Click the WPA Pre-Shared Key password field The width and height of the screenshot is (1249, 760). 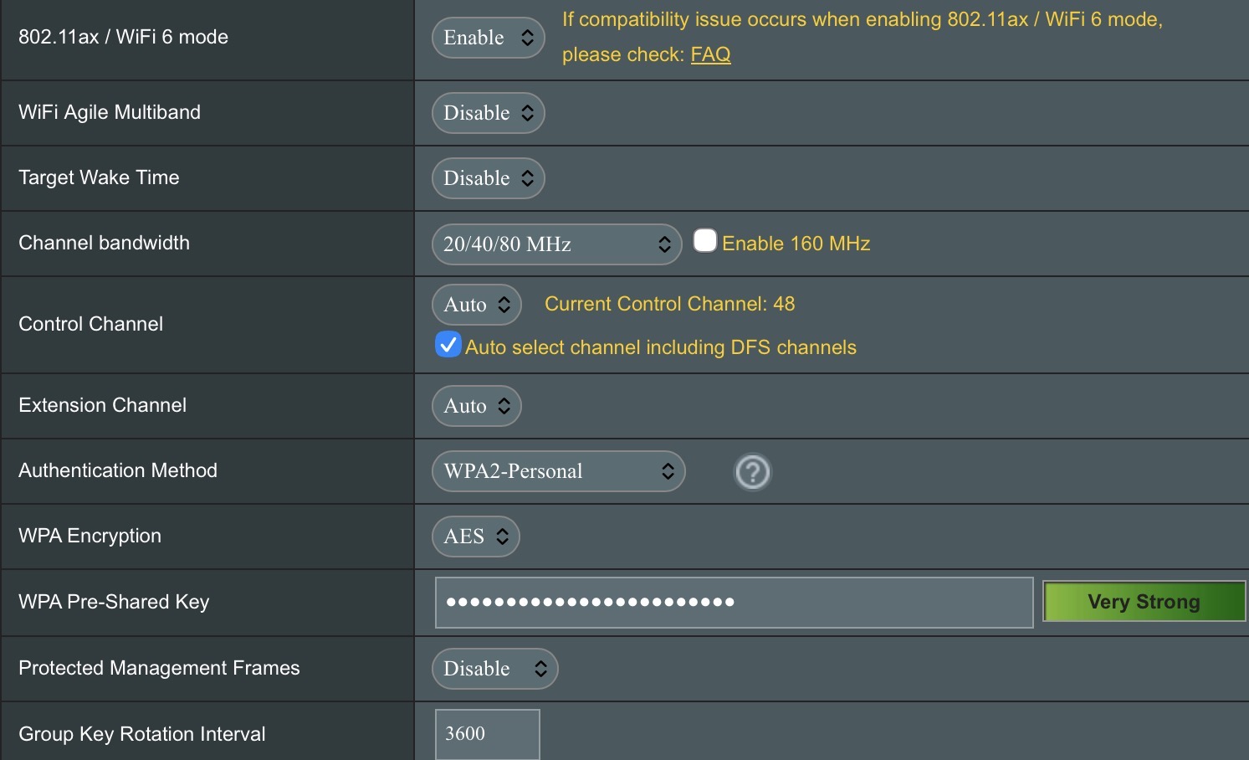click(734, 602)
